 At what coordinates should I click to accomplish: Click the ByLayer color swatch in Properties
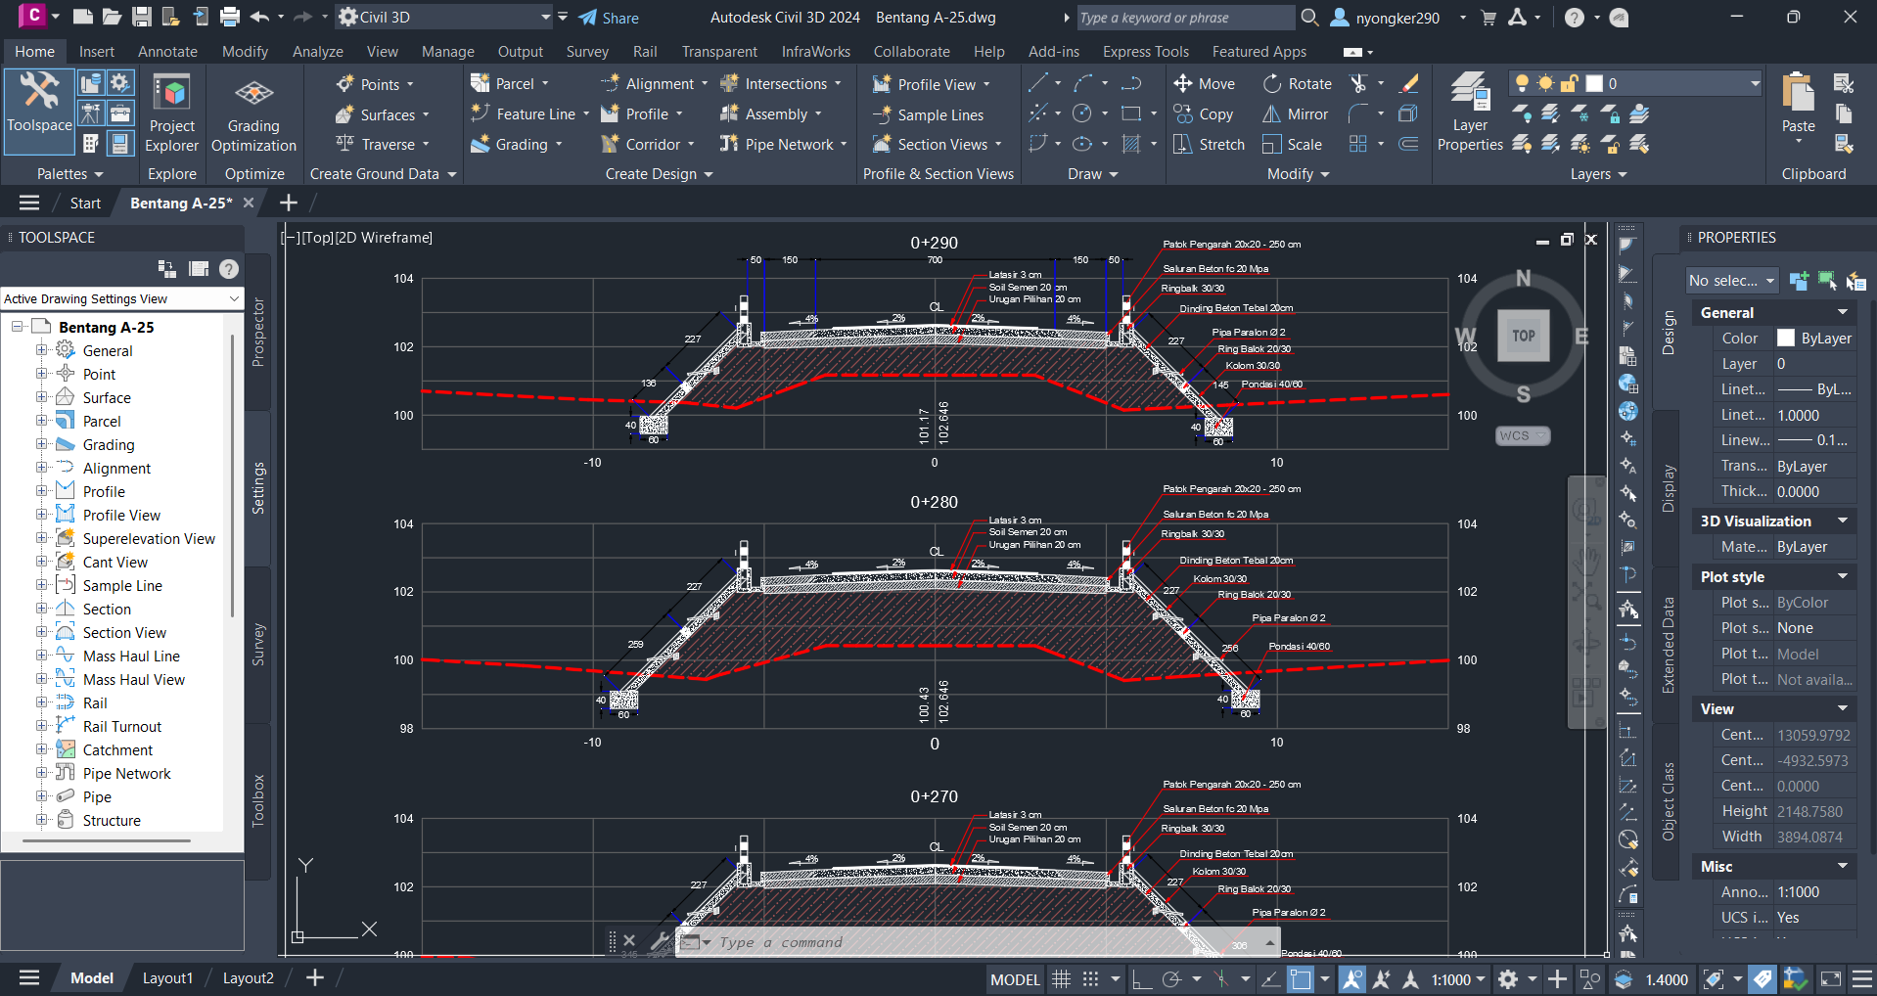tap(1786, 339)
